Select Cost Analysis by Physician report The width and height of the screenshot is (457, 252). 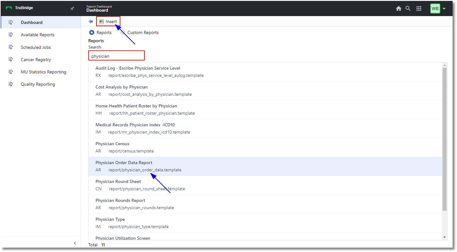[x=265, y=91]
